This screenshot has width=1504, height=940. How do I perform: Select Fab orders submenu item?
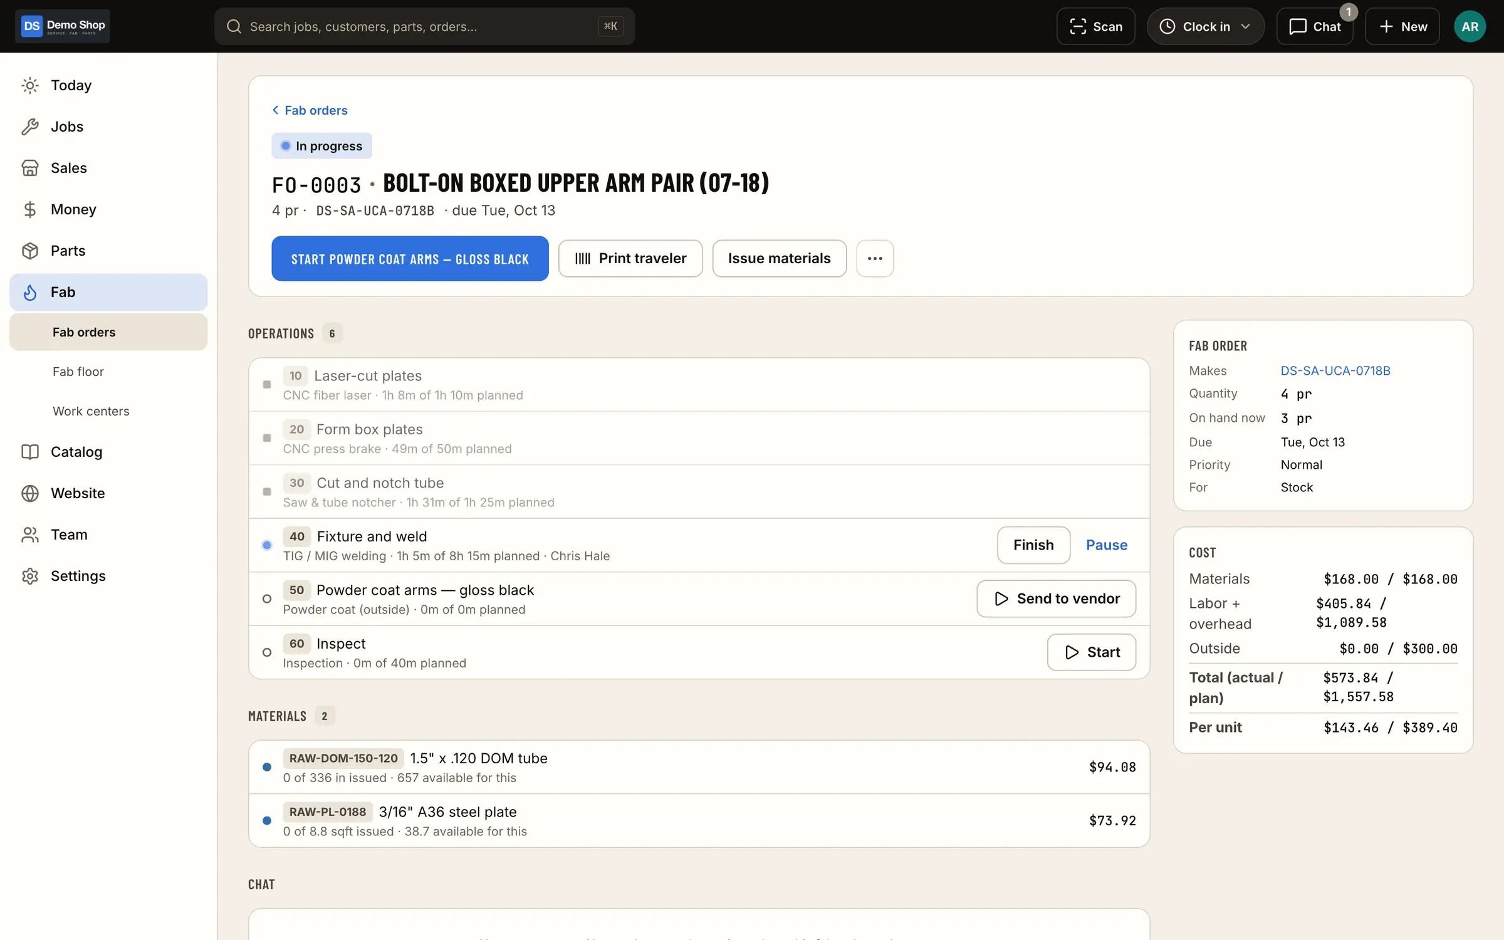[x=108, y=332]
